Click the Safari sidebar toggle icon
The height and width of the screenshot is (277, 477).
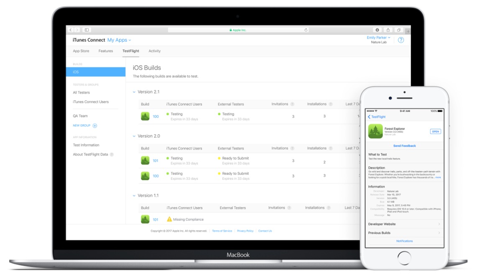(x=87, y=30)
